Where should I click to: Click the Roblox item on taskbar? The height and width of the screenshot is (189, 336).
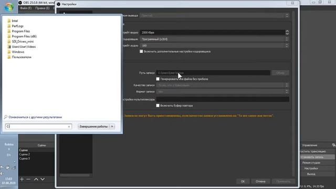pyautogui.click(x=9, y=144)
